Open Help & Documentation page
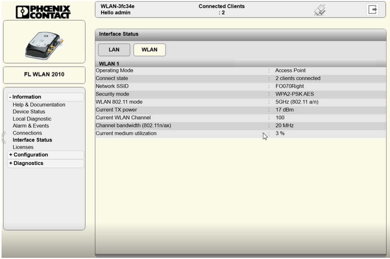Screen dimensions: 390x259 (x=39, y=105)
